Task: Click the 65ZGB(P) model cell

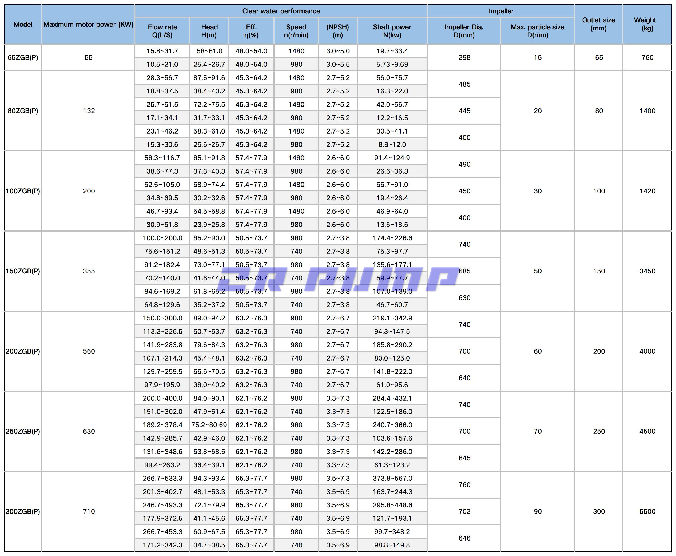Action: pos(23,58)
